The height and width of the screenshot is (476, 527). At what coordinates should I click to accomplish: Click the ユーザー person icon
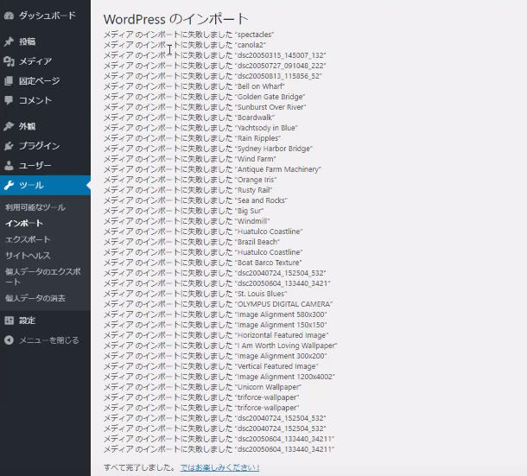pos(9,166)
